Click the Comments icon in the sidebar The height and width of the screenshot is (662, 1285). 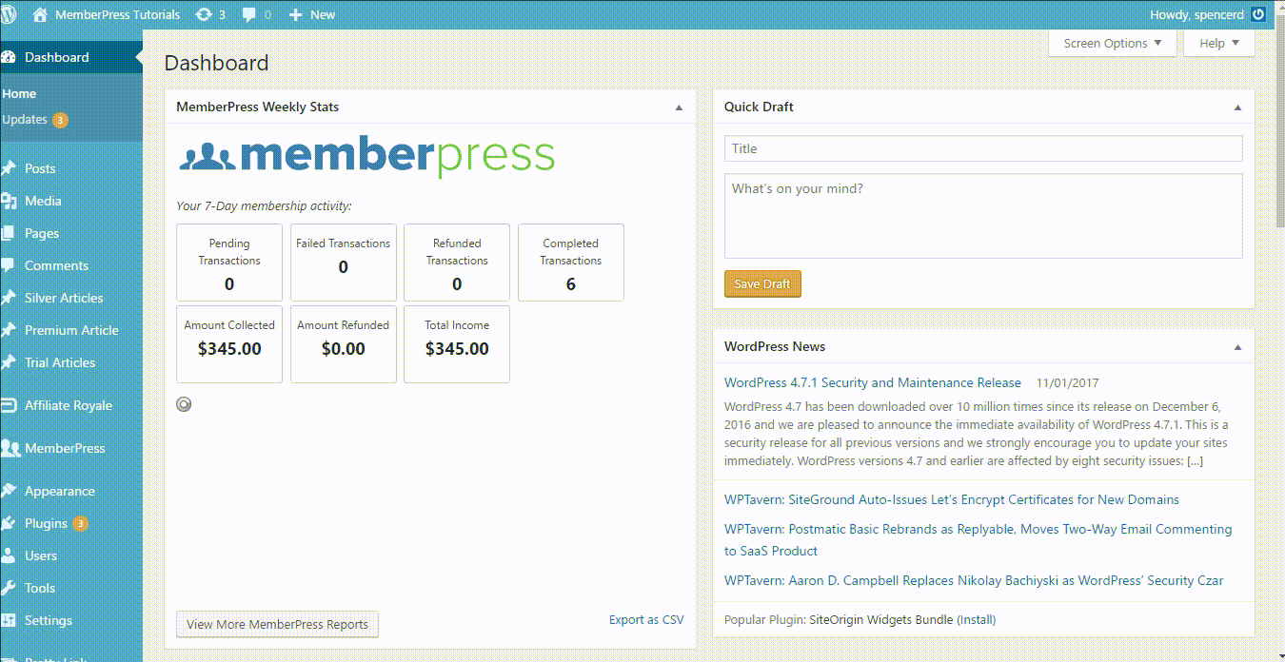[9, 265]
